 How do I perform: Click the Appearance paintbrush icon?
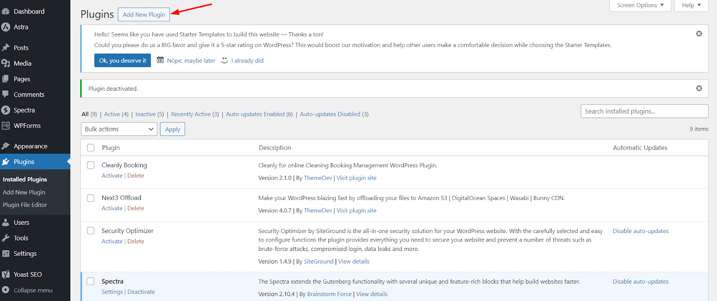6,146
